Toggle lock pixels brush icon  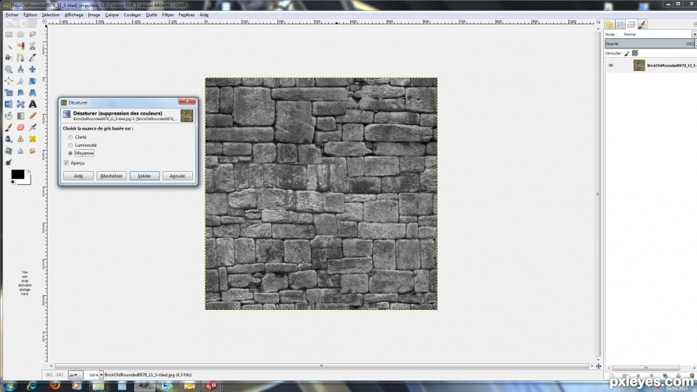point(627,53)
